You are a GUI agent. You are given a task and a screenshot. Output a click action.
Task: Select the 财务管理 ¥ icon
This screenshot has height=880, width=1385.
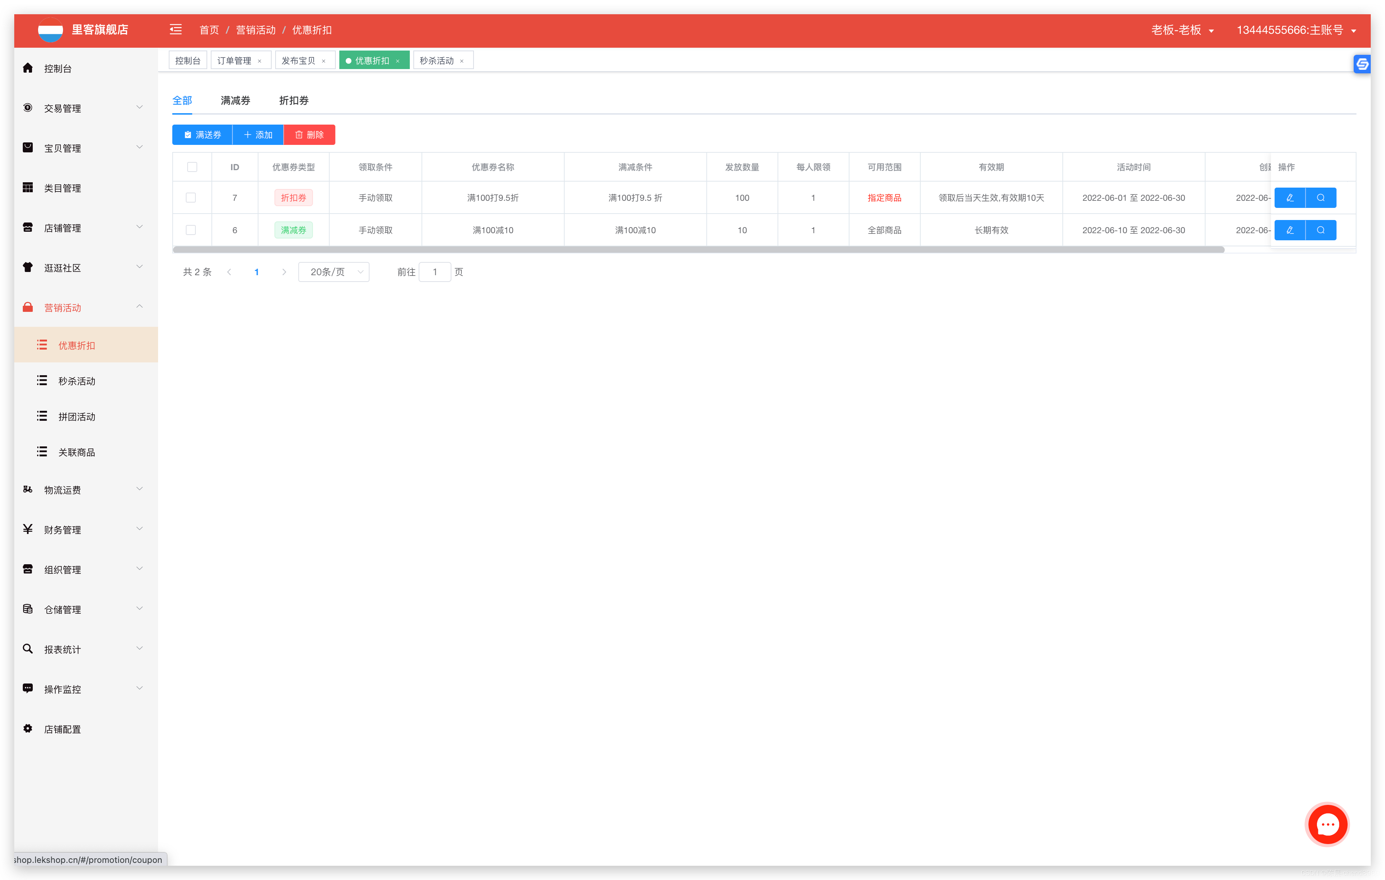tap(27, 529)
